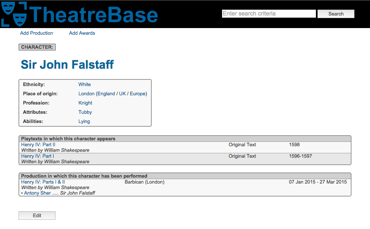The height and width of the screenshot is (229, 370).
Task: Click the Ethnicity: label
Action: (x=34, y=85)
